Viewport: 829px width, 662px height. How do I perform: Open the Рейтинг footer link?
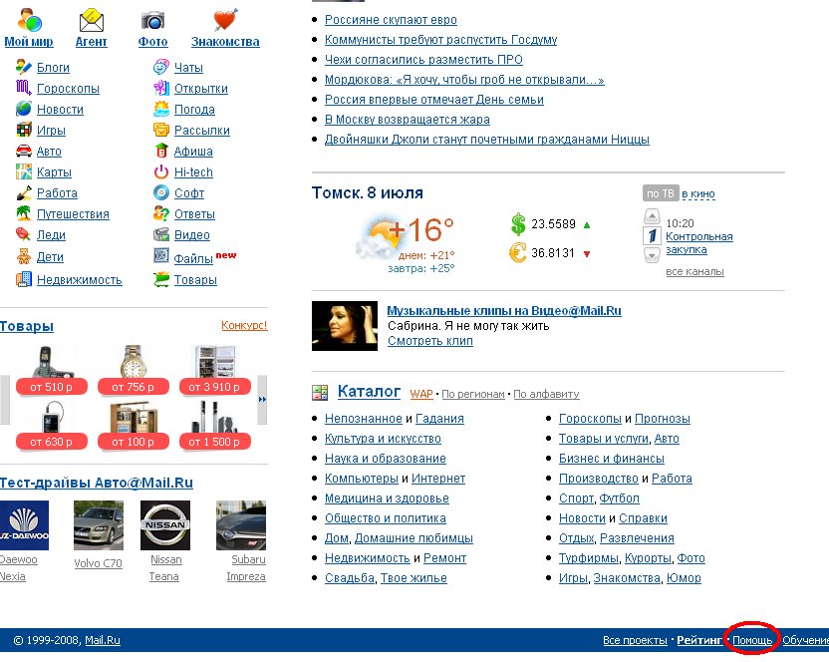point(698,640)
